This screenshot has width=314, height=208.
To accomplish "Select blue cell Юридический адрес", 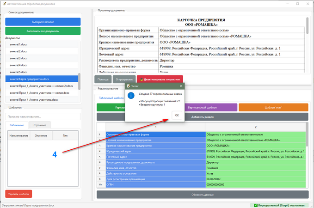I will click(156, 151).
